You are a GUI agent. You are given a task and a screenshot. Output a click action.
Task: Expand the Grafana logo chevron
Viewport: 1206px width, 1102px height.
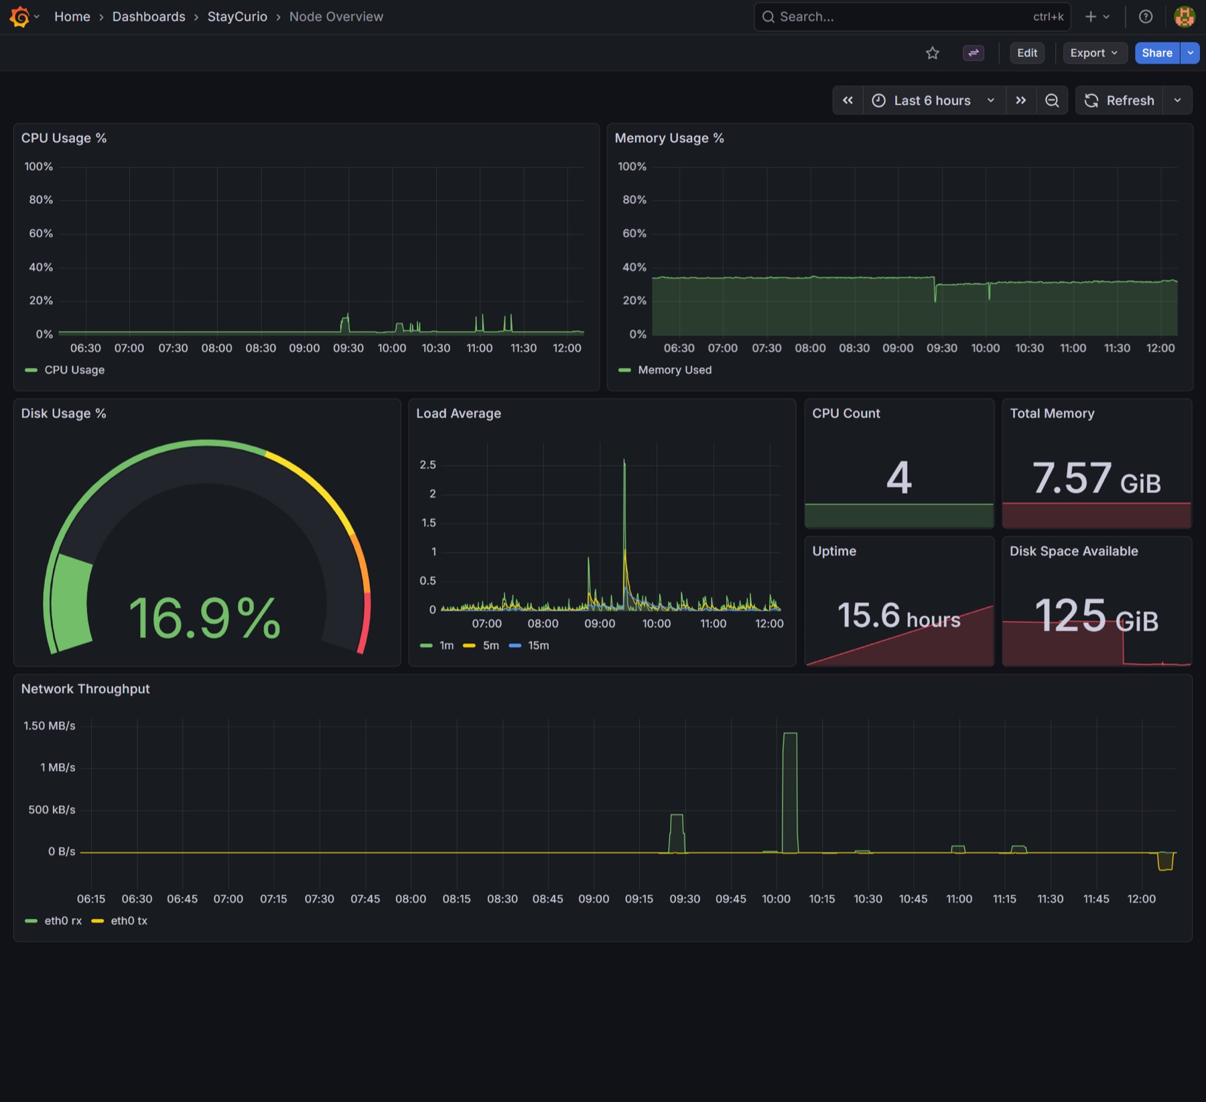(x=37, y=17)
